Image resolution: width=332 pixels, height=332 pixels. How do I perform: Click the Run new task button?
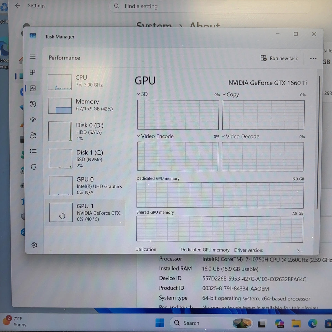279,58
